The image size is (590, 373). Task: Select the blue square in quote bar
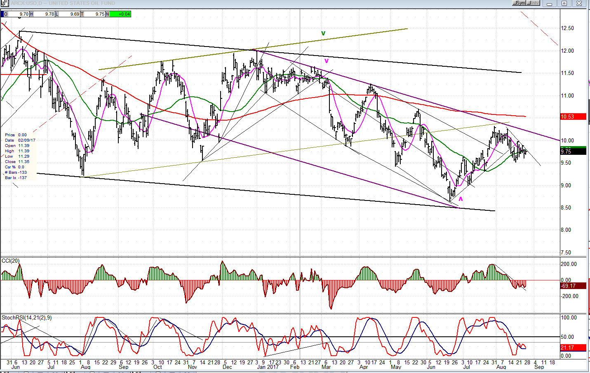2,14
